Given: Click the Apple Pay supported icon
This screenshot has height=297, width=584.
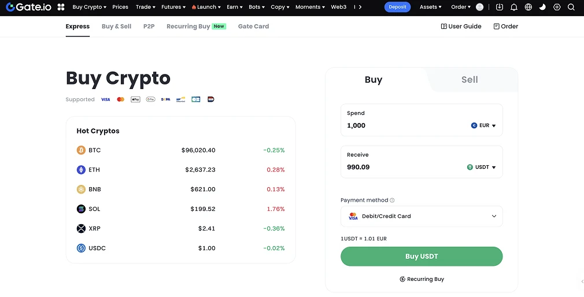Looking at the screenshot, I should [x=135, y=99].
